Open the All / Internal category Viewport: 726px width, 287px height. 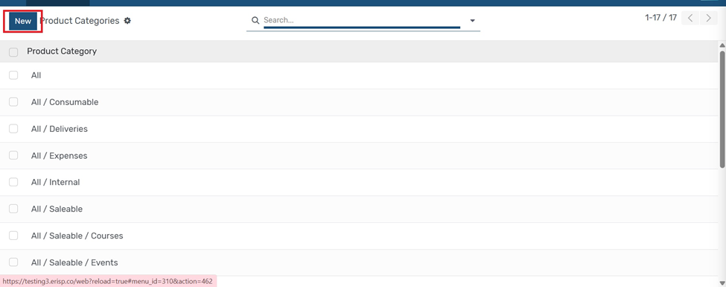coord(56,182)
